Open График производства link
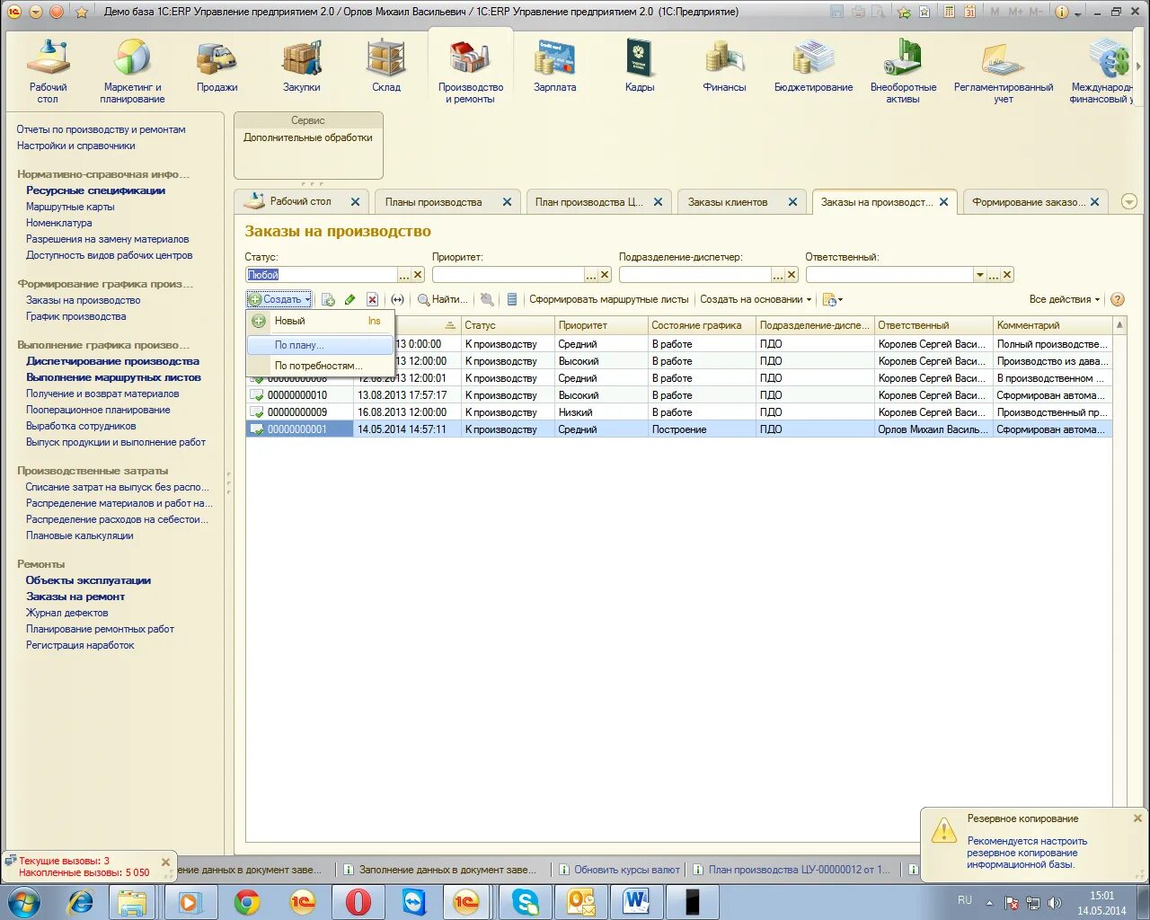 click(x=75, y=316)
